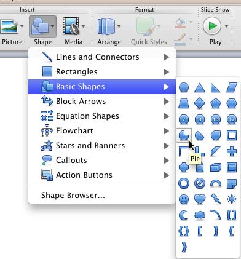241x259 pixels.
Task: Insert the Right Brace shape
Action: 184,247
